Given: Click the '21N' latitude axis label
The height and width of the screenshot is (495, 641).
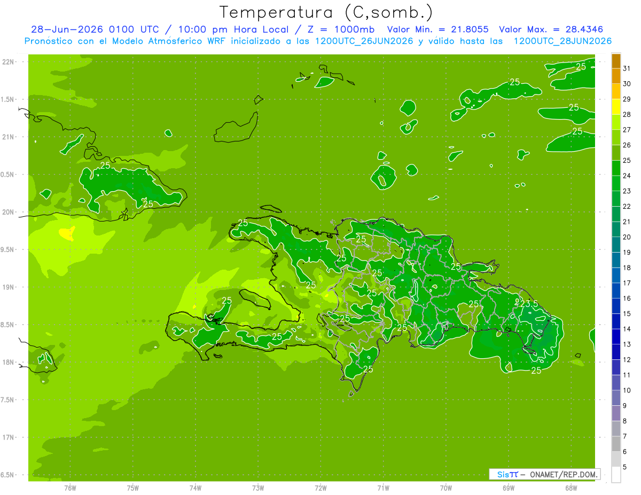Looking at the screenshot, I should (9, 137).
